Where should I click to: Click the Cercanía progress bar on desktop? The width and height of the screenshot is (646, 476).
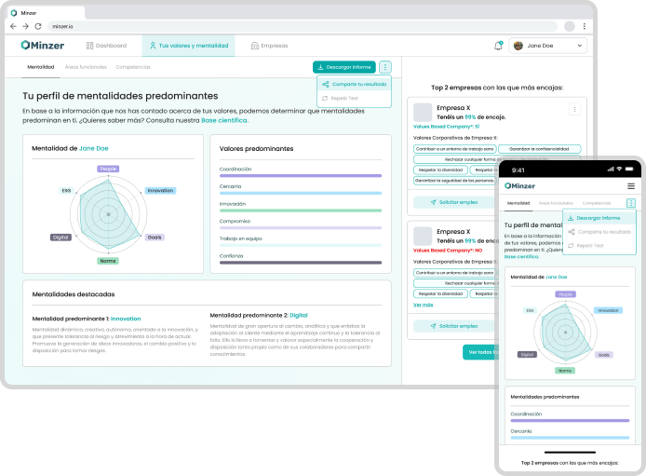tap(301, 193)
